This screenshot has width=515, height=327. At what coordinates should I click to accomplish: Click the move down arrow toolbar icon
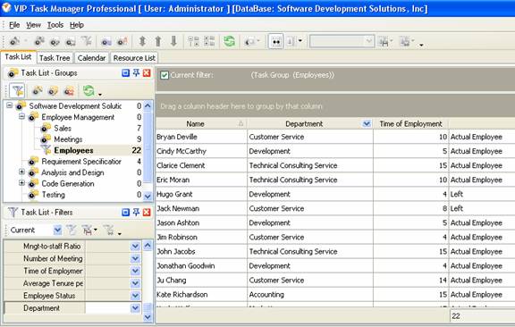coord(173,41)
